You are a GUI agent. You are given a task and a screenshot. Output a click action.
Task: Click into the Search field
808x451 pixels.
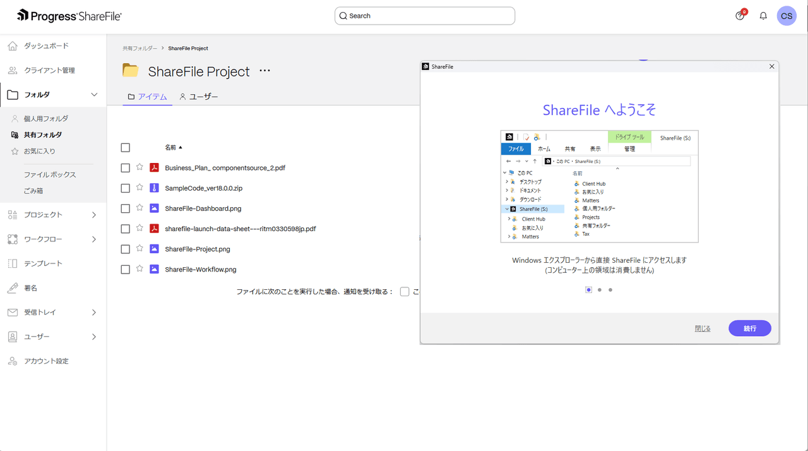coord(425,16)
